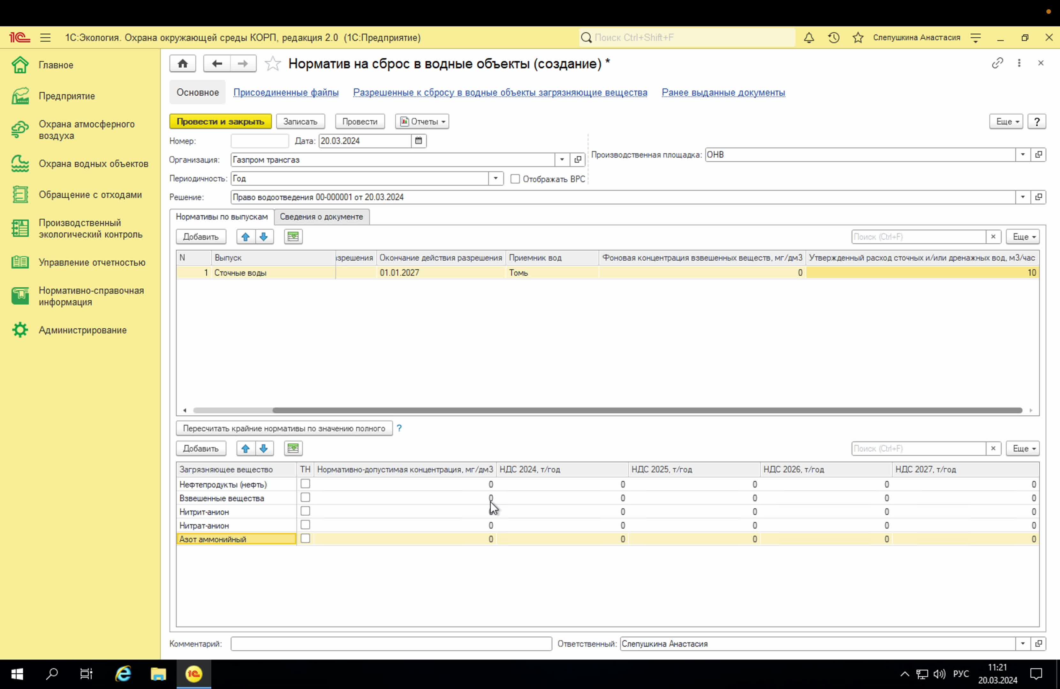
Task: Add this document to favorites star
Action: 273,64
